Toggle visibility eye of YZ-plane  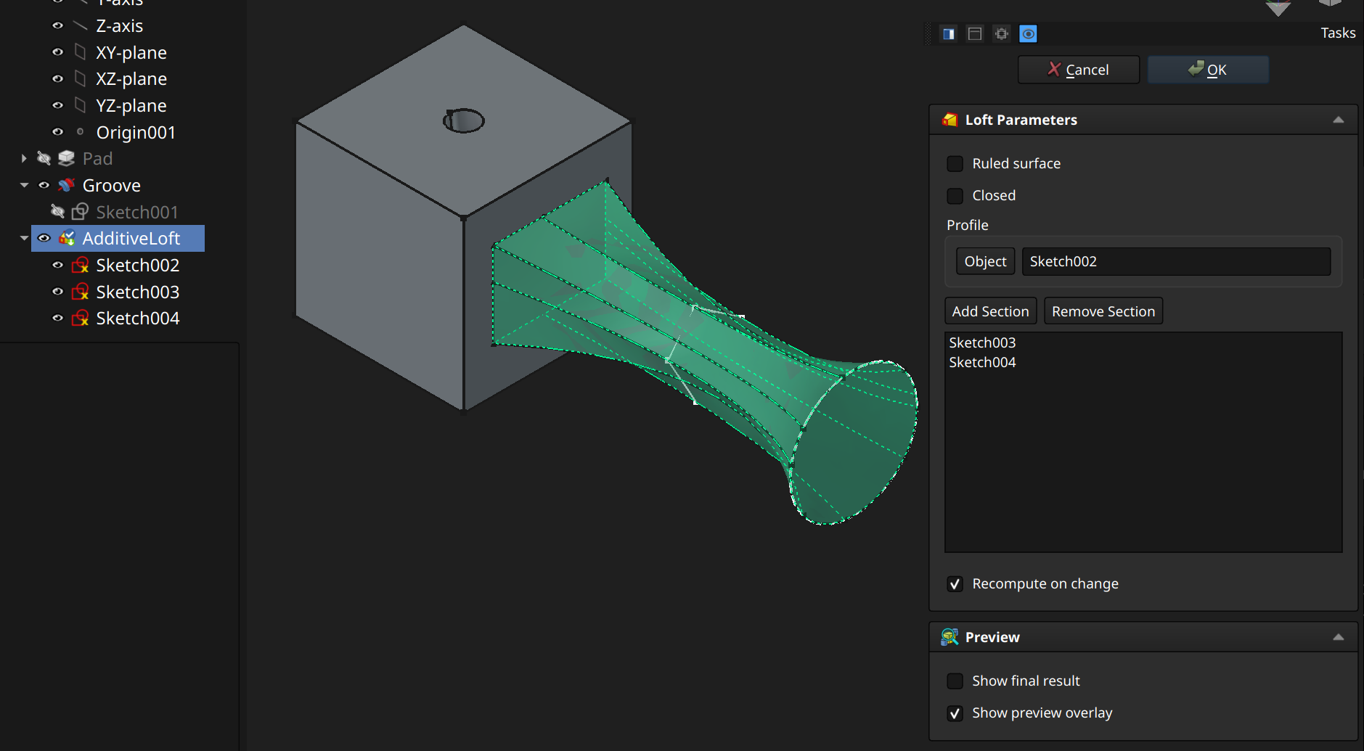[58, 105]
